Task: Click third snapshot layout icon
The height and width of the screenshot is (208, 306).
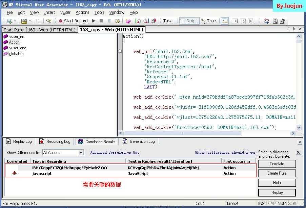Action: (251, 21)
